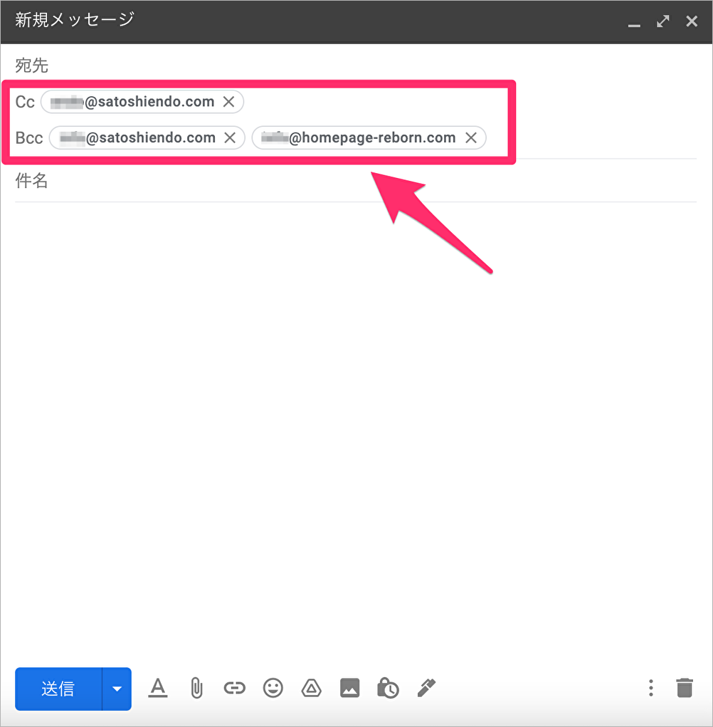Open text formatting options
713x727 pixels.
[x=157, y=688]
